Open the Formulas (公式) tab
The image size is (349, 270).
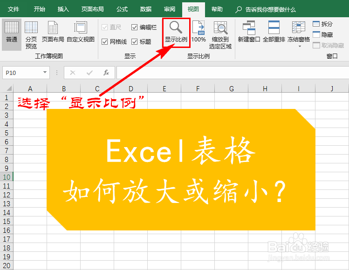[122, 9]
